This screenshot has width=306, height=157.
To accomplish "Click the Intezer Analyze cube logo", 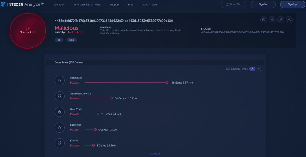I will click(3, 4).
